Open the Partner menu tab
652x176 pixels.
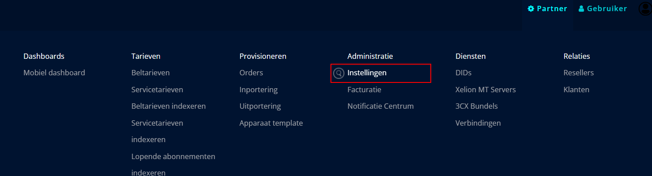click(x=548, y=8)
